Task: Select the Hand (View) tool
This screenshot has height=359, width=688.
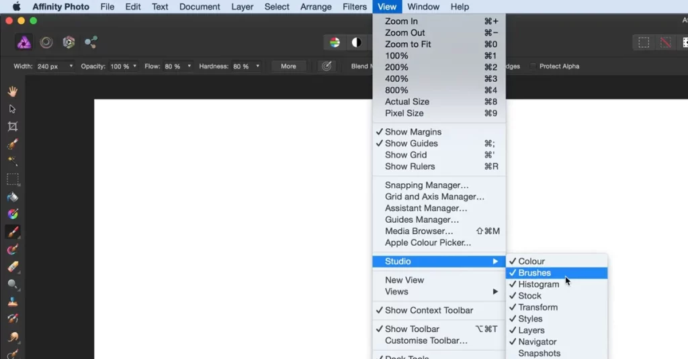Action: [x=12, y=91]
